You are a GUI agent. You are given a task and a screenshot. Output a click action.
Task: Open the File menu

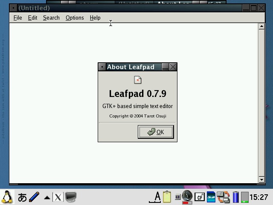pyautogui.click(x=17, y=18)
